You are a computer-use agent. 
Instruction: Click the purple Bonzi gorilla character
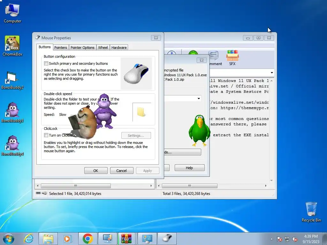pyautogui.click(x=104, y=111)
